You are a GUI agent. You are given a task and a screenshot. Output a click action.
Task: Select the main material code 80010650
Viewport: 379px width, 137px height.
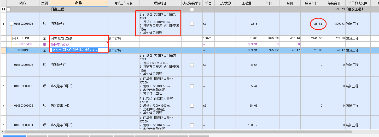[x=26, y=44]
